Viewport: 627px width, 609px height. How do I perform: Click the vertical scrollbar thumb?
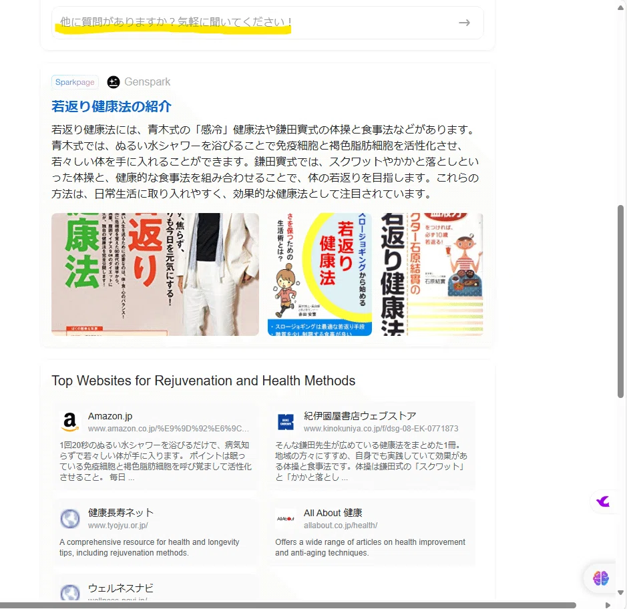tap(620, 302)
